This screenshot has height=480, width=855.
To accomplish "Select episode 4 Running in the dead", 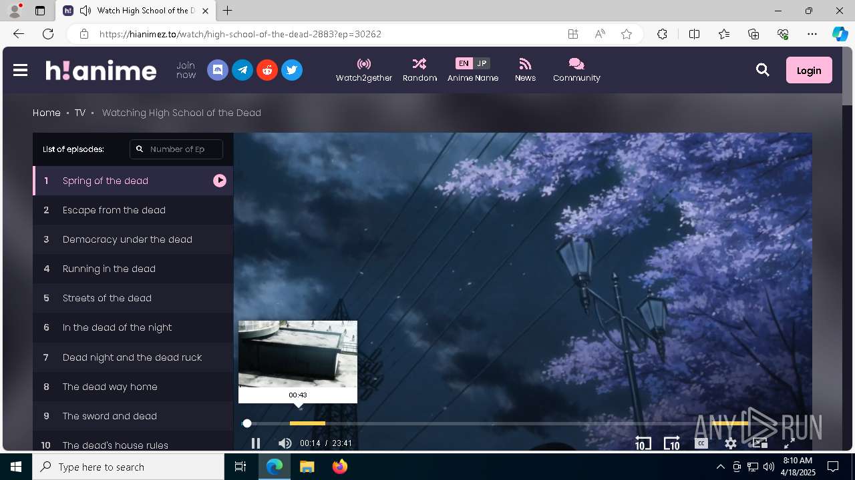I will tap(133, 269).
